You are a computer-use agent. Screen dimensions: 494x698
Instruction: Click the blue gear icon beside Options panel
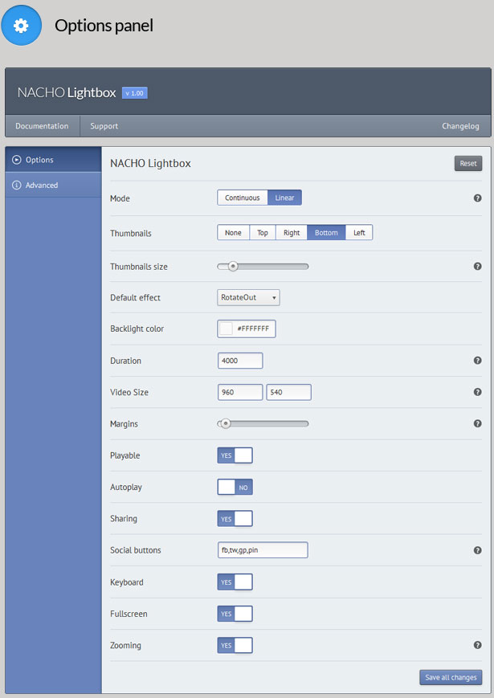pos(22,25)
